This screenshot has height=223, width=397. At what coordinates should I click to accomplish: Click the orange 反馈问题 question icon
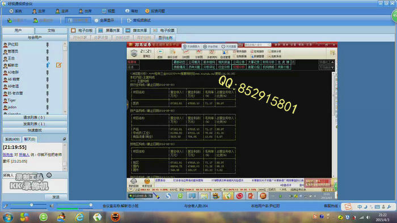(x=147, y=11)
